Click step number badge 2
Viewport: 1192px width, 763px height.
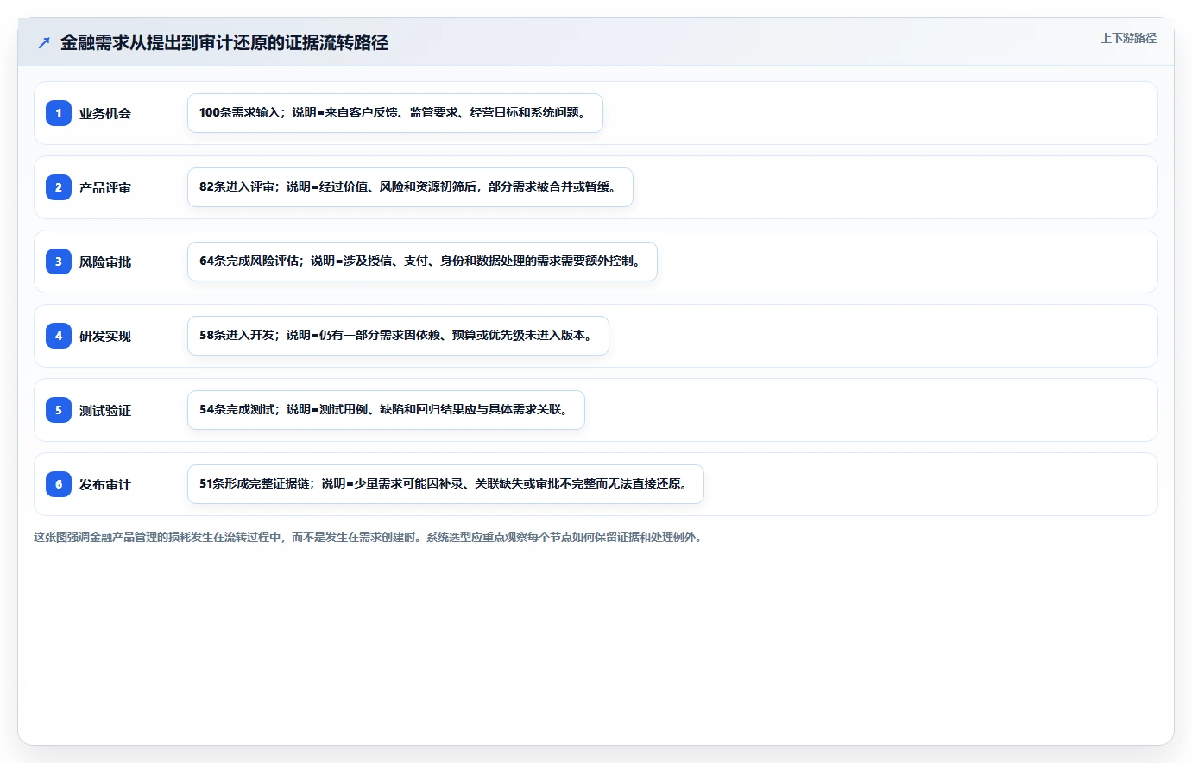[x=59, y=187]
